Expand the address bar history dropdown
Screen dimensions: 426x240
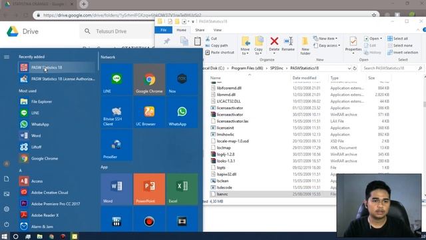pos(349,68)
